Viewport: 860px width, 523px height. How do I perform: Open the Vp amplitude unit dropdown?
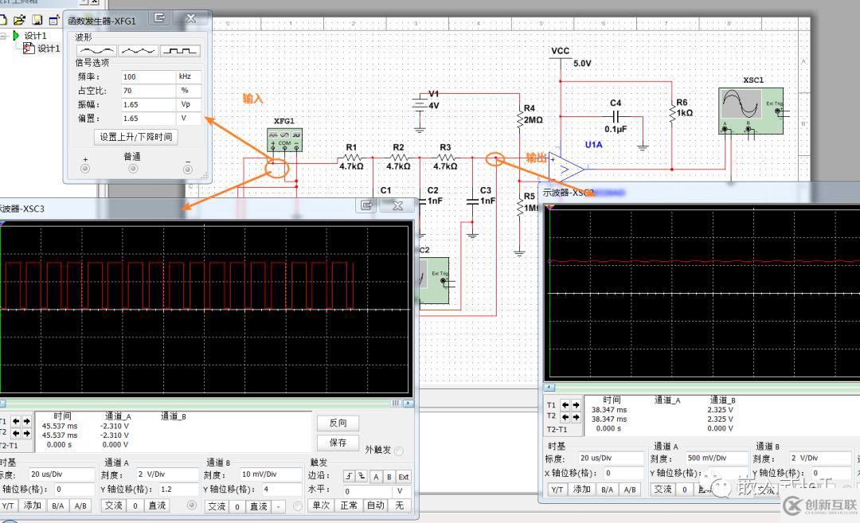(x=190, y=104)
